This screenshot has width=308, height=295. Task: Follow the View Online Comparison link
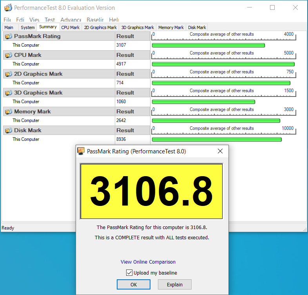tap(148, 262)
